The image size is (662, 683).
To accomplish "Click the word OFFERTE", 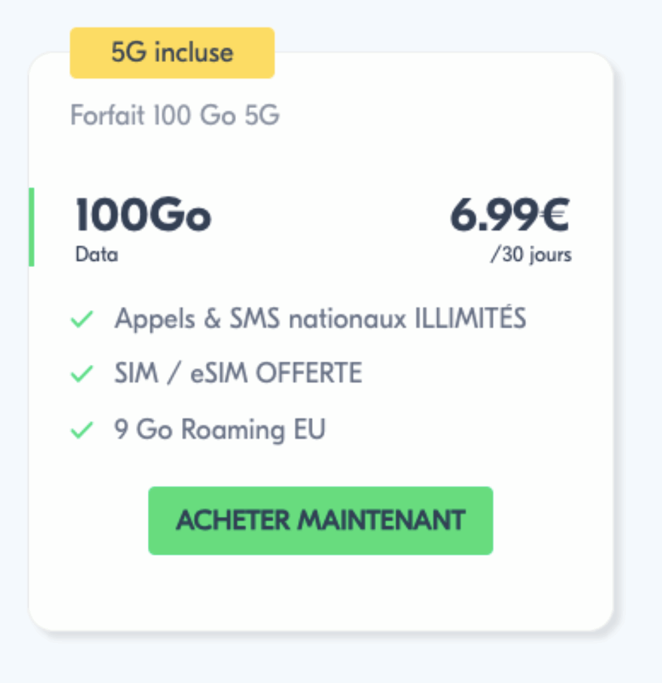I will [x=309, y=374].
